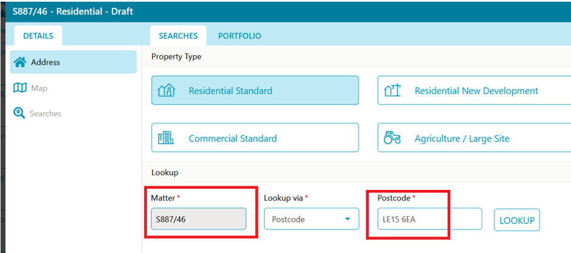This screenshot has height=253, width=571.
Task: Click the Matter field showing S887/46
Action: (199, 219)
